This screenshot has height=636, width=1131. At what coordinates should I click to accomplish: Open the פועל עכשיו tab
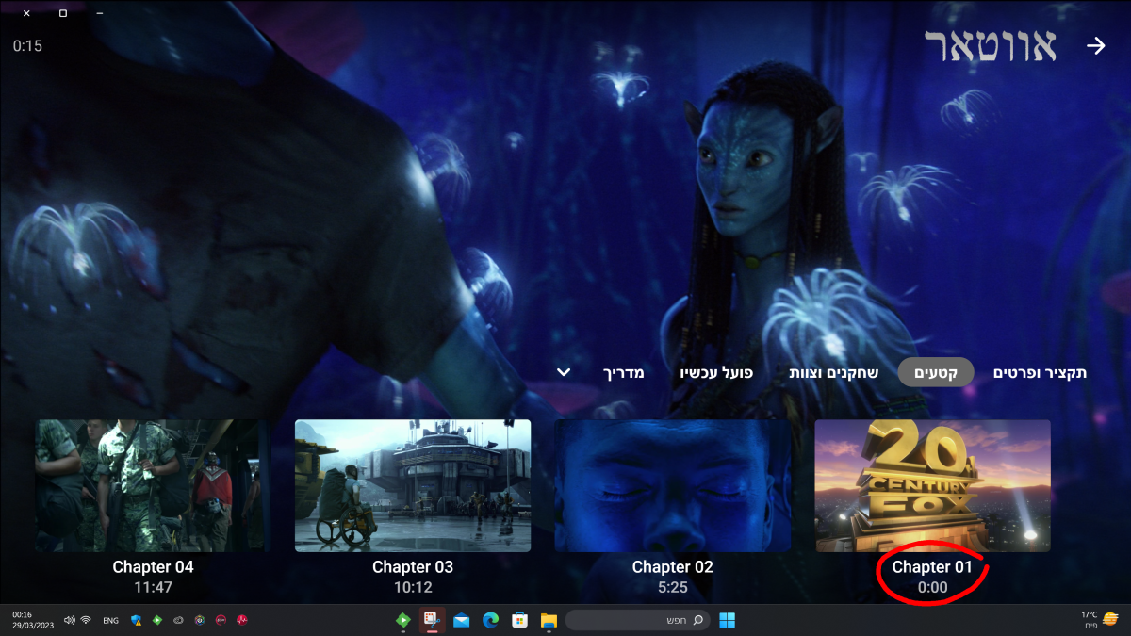[x=716, y=373]
